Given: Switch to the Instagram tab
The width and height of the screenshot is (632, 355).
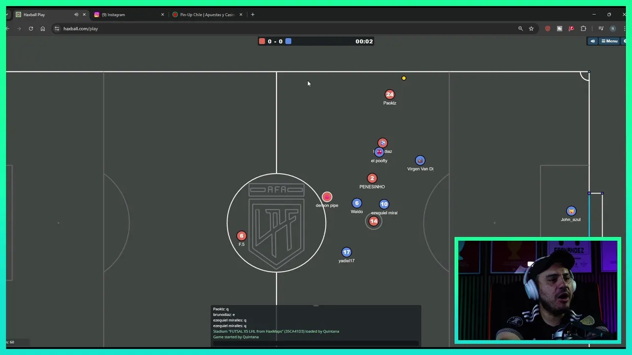Looking at the screenshot, I should (x=129, y=15).
